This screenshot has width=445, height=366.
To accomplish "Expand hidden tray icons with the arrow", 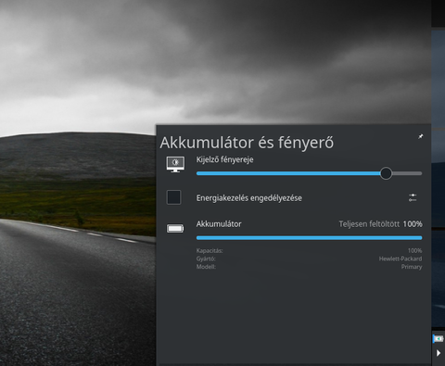I will click(439, 353).
